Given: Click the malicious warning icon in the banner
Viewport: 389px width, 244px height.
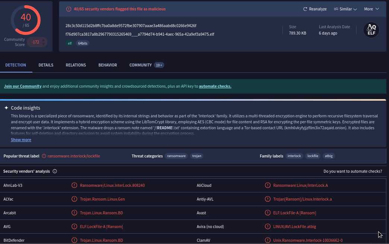Looking at the screenshot, I should tap(69, 9).
